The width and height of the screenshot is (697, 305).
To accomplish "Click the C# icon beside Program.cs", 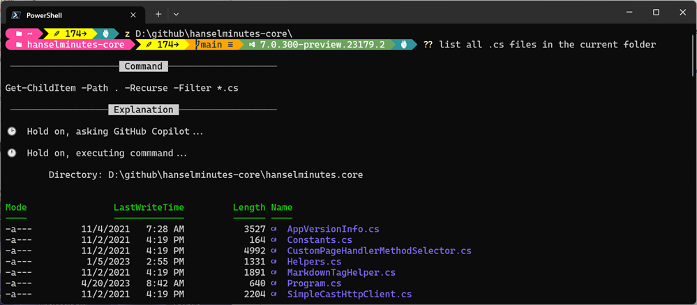I will pos(274,283).
